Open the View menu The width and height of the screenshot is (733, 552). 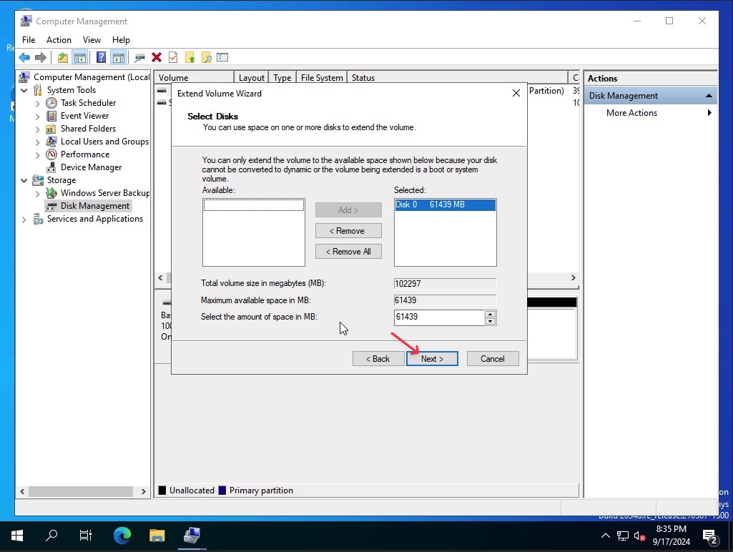(92, 40)
